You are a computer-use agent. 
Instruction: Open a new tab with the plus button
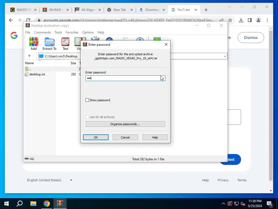click(x=206, y=10)
